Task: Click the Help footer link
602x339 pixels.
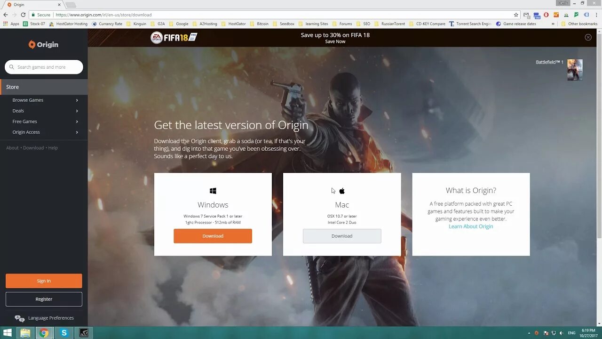Action: pos(53,148)
